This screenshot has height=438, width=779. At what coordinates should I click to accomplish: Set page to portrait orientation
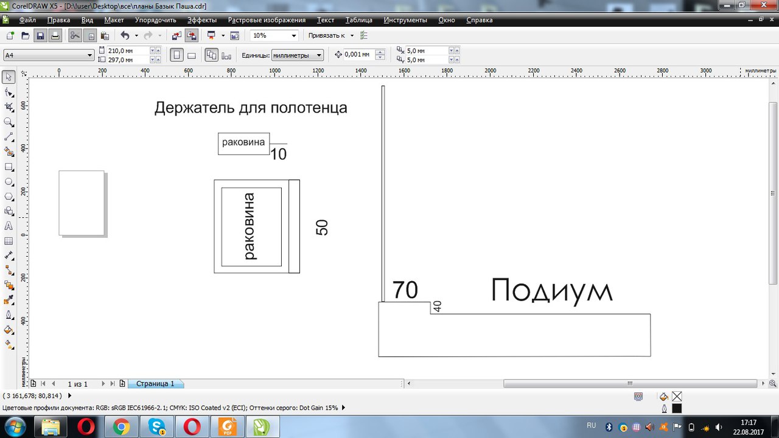(x=176, y=55)
